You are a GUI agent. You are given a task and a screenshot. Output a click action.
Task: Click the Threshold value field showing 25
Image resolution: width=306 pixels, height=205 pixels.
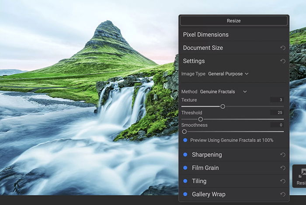pos(277,113)
